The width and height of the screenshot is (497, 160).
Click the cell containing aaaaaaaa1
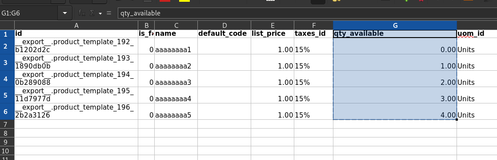[176, 46]
